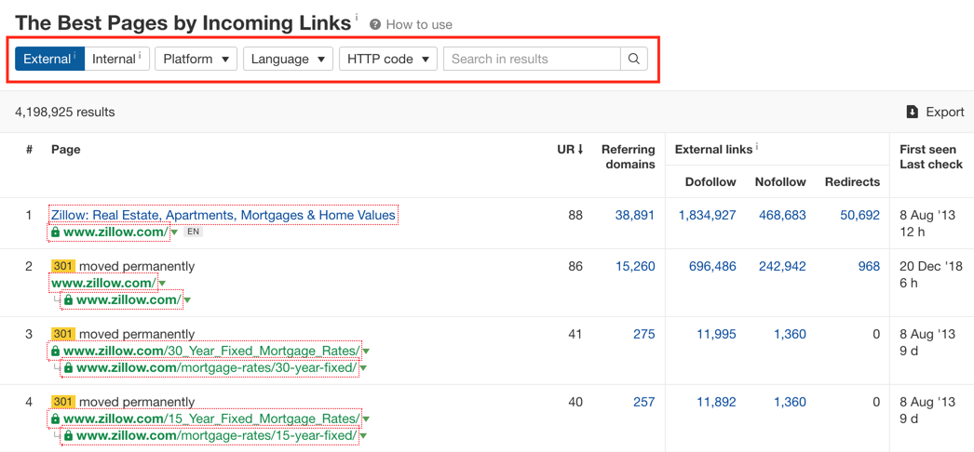974x452 pixels.
Task: Click redirects count 50,692
Action: 859,215
